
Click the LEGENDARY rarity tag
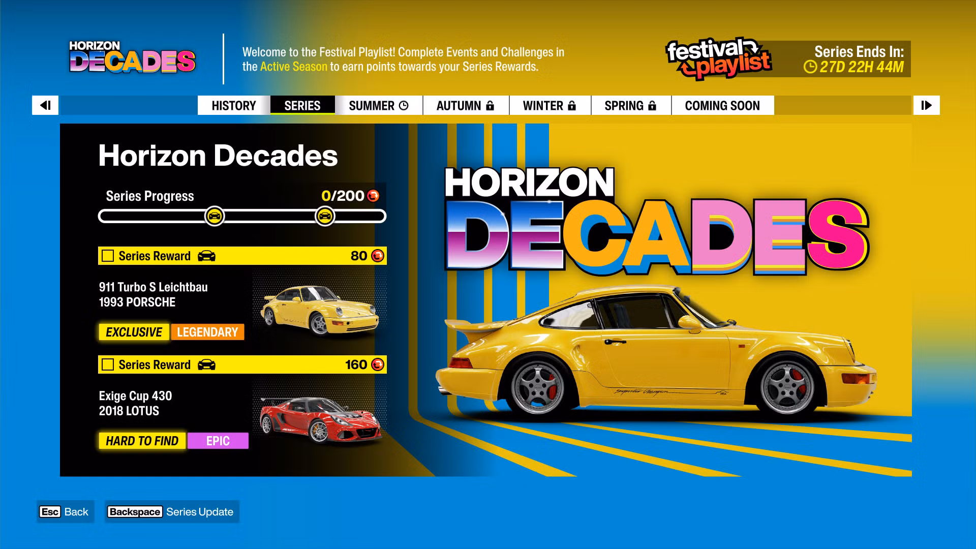207,332
